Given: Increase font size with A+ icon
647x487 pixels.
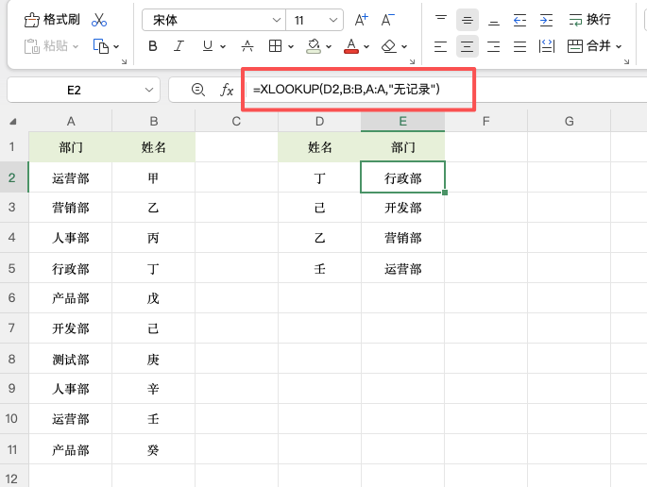Looking at the screenshot, I should (x=362, y=20).
